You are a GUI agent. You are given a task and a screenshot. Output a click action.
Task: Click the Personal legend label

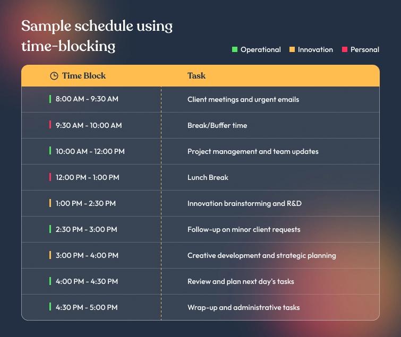[364, 49]
